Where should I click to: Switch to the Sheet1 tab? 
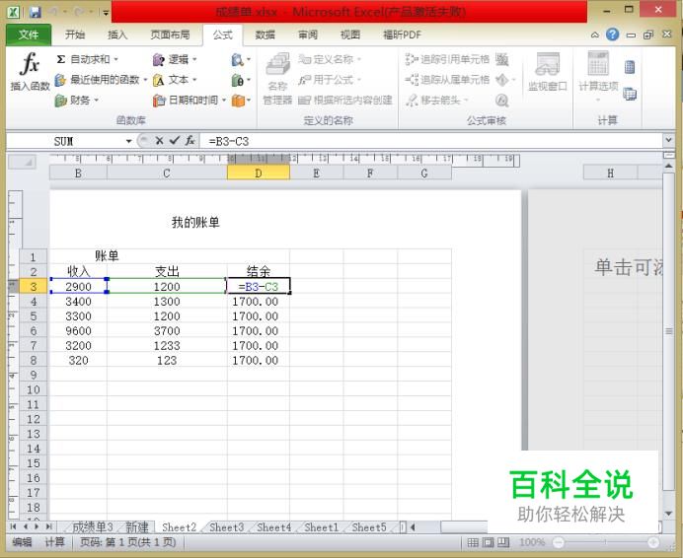(322, 527)
